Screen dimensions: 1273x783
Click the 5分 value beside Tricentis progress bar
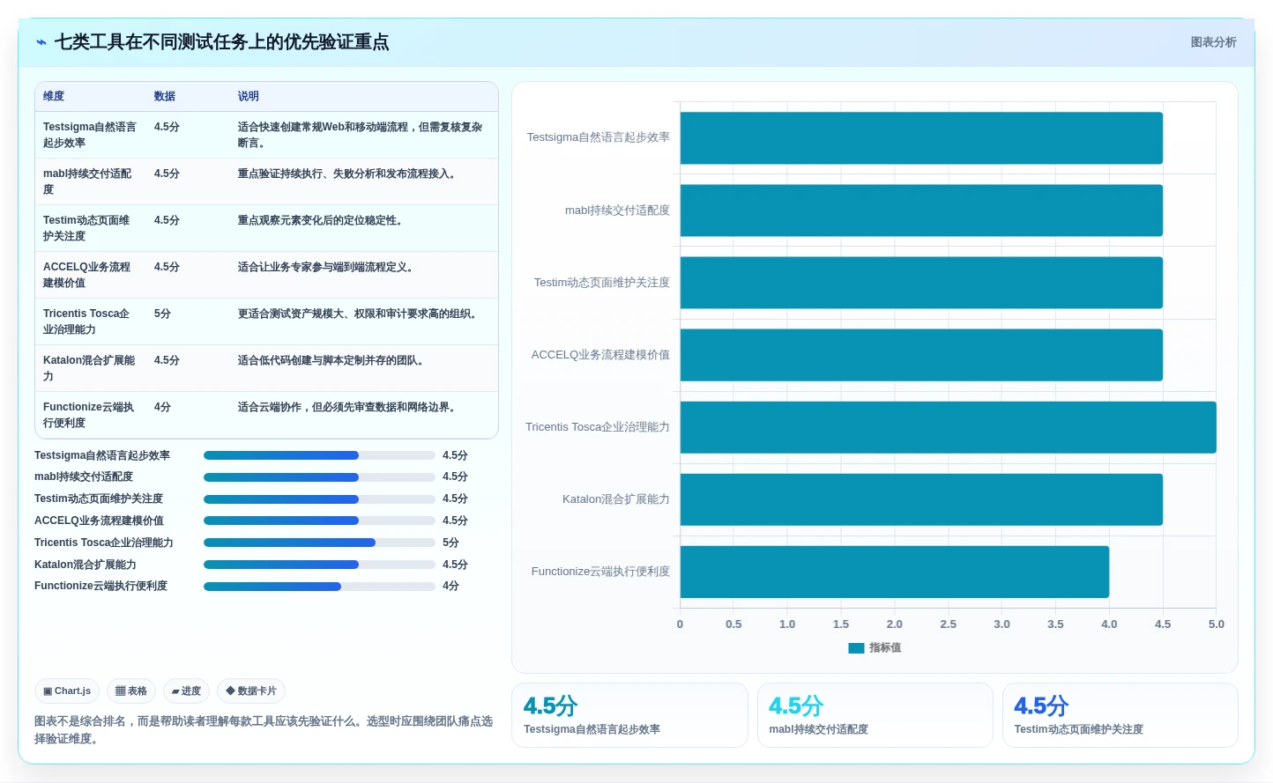450,543
